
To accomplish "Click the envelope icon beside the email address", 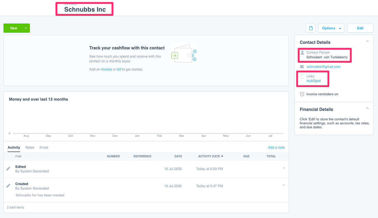I will click(x=302, y=67).
